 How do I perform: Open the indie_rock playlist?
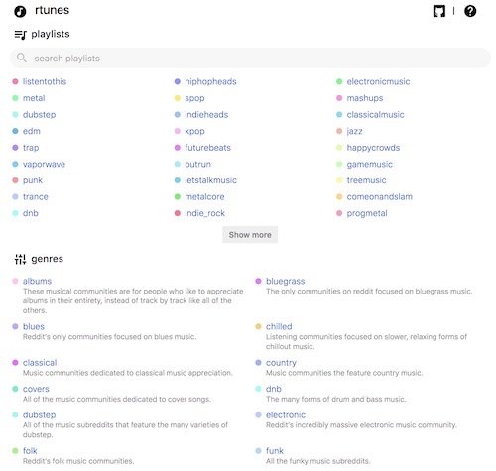(204, 213)
